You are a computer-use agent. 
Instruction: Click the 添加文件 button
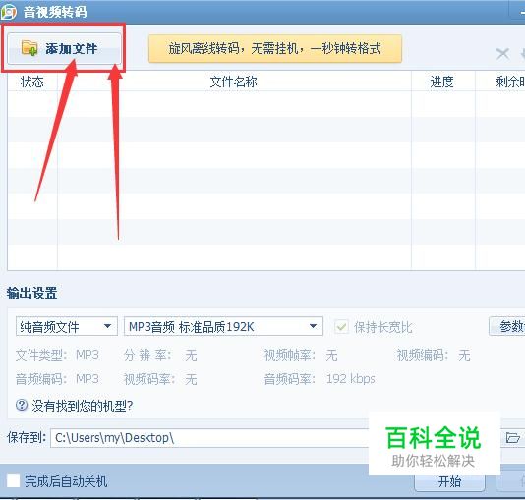point(64,48)
